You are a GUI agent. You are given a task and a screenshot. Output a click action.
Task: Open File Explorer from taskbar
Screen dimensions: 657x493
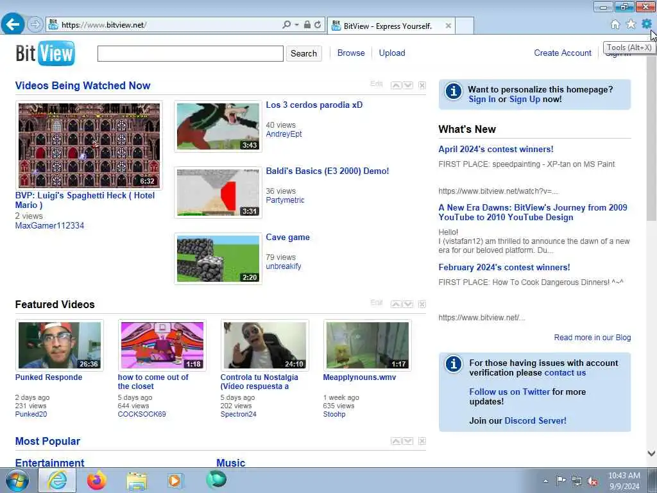(137, 481)
